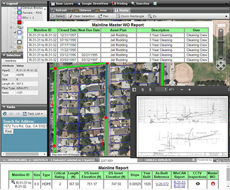Select the Mainlines selection tab

point(10,61)
